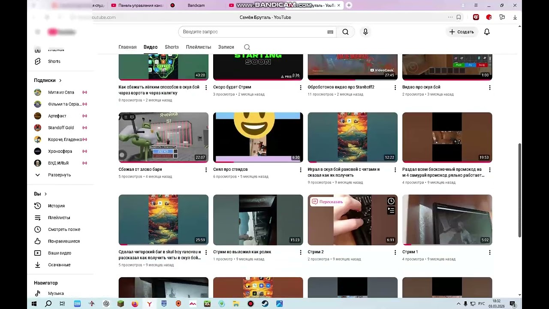Open Плейлисты in the left sidebar
The width and height of the screenshot is (549, 309).
coord(59,218)
